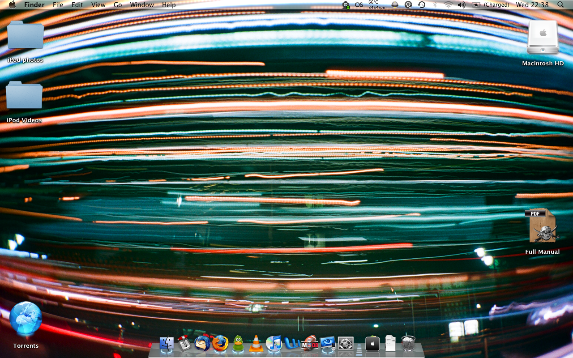Open Madden 08 football game icon

[309, 344]
